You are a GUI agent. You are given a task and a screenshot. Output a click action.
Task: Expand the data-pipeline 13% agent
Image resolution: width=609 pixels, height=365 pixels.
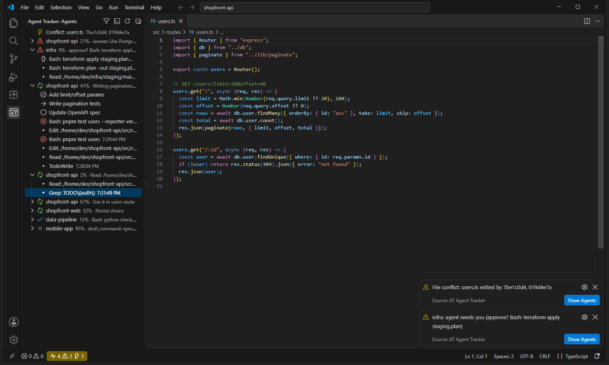coord(32,219)
